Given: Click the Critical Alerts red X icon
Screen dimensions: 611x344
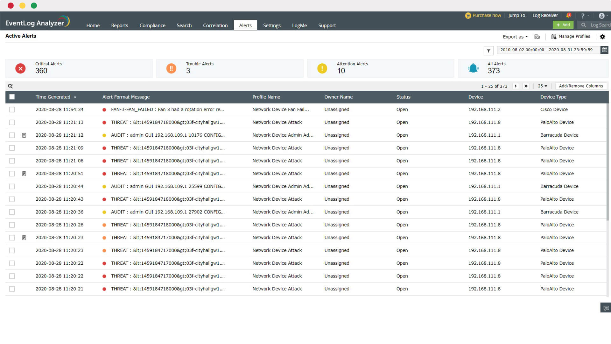Looking at the screenshot, I should (x=20, y=68).
